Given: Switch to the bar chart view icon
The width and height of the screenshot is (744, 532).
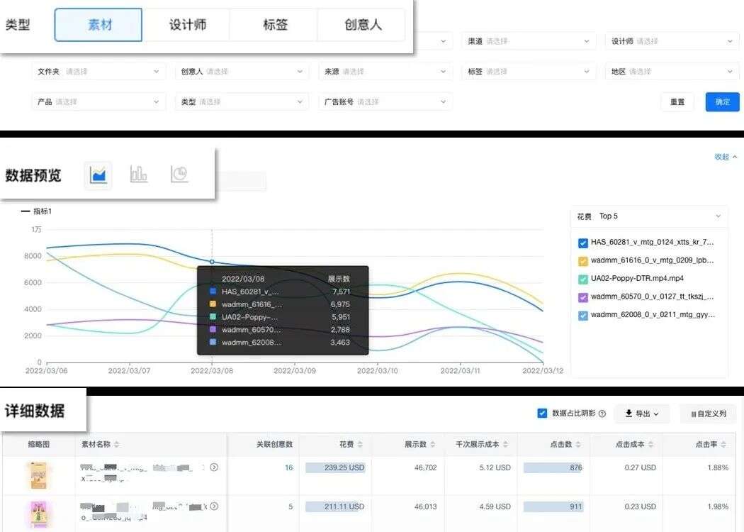Looking at the screenshot, I should click(139, 174).
